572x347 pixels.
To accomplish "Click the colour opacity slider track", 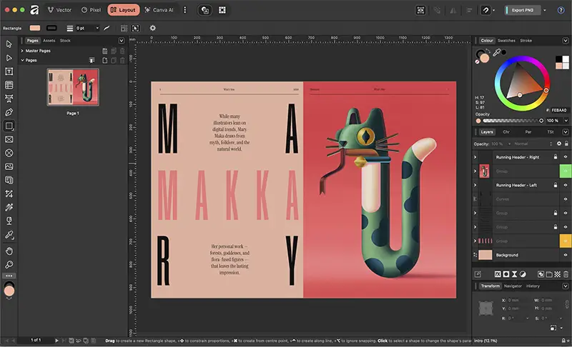I will [512, 121].
